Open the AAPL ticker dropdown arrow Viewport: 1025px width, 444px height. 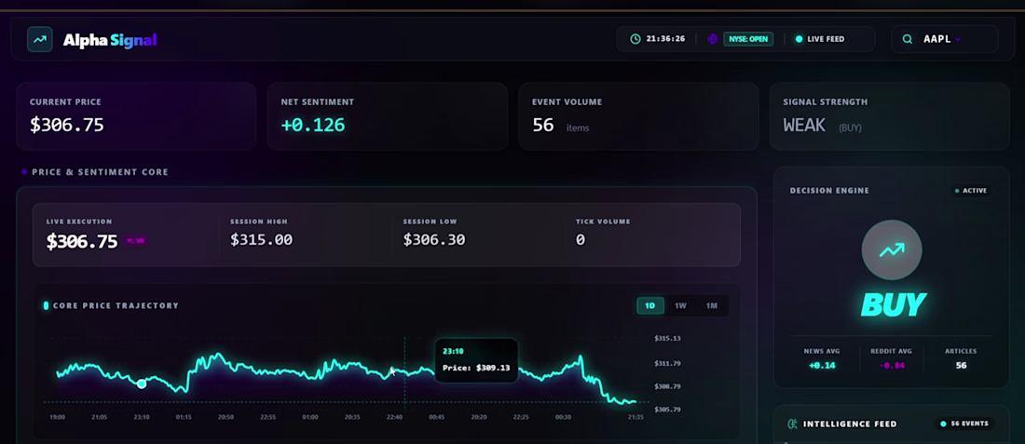pos(958,39)
